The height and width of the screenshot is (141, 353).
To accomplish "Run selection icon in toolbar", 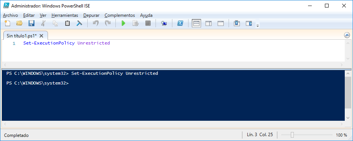I will [136, 23].
